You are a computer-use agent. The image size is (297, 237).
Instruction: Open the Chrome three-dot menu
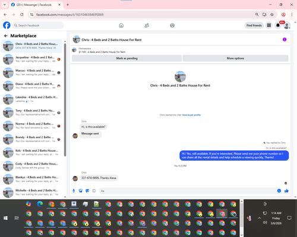coord(292,15)
